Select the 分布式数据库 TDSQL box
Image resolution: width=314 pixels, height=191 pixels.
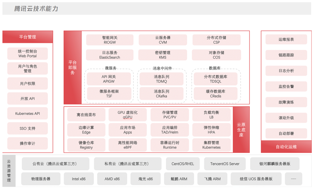216,79
